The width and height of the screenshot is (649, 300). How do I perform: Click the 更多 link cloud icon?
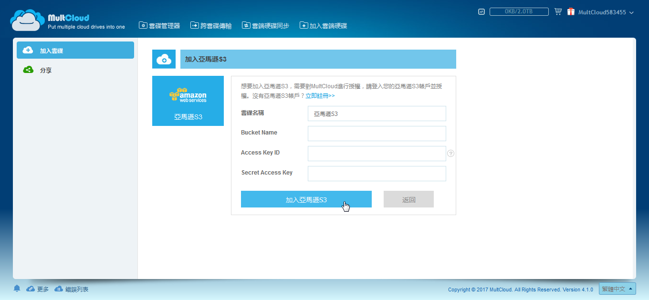(31, 289)
